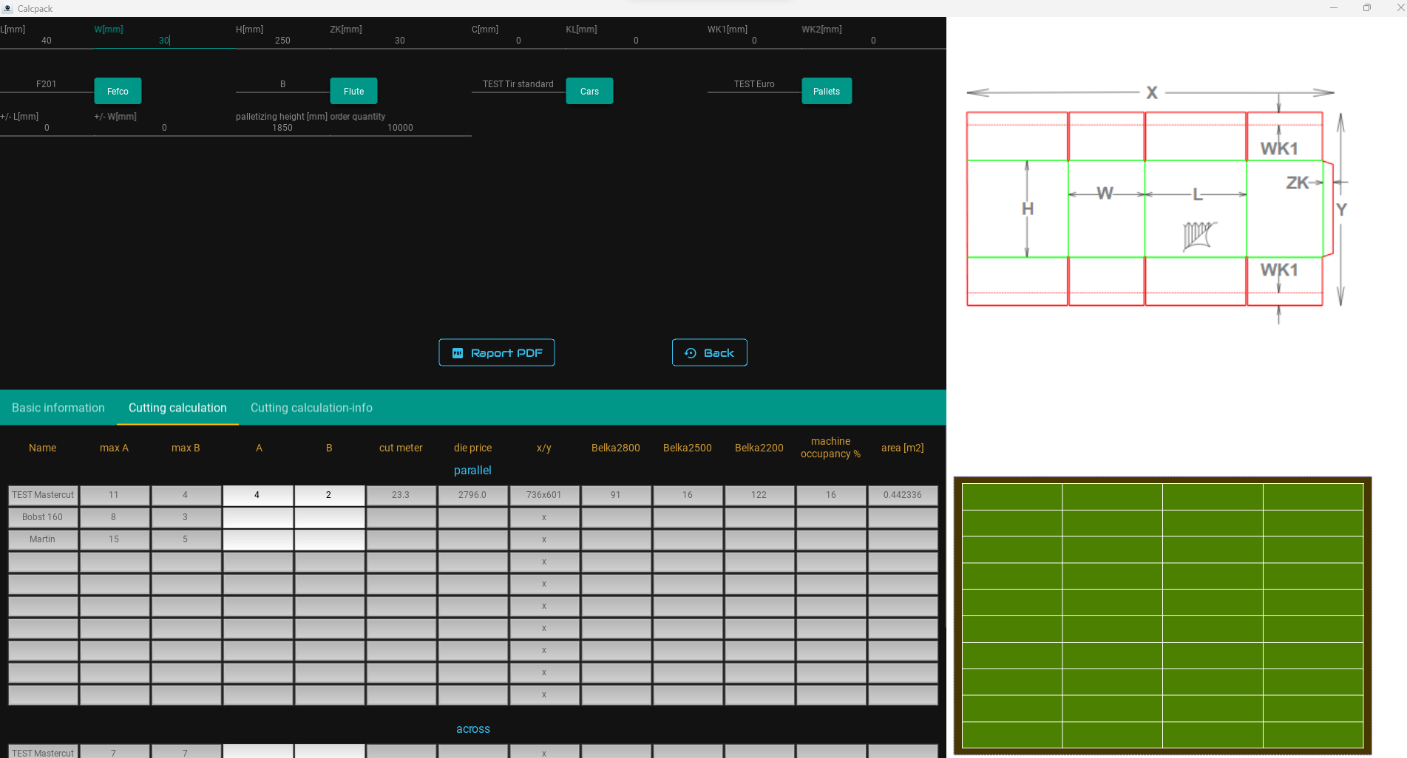Click max B value 3 in Bobst 160 row
The width and height of the screenshot is (1407, 758).
186,517
